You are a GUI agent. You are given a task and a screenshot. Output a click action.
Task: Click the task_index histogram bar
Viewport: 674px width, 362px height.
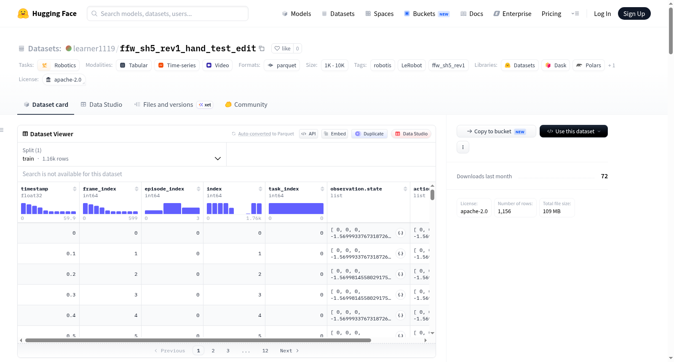click(296, 209)
